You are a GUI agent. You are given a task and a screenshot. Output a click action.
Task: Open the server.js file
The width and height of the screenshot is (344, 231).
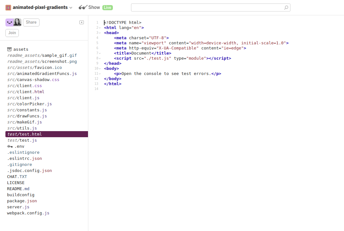[18, 207]
